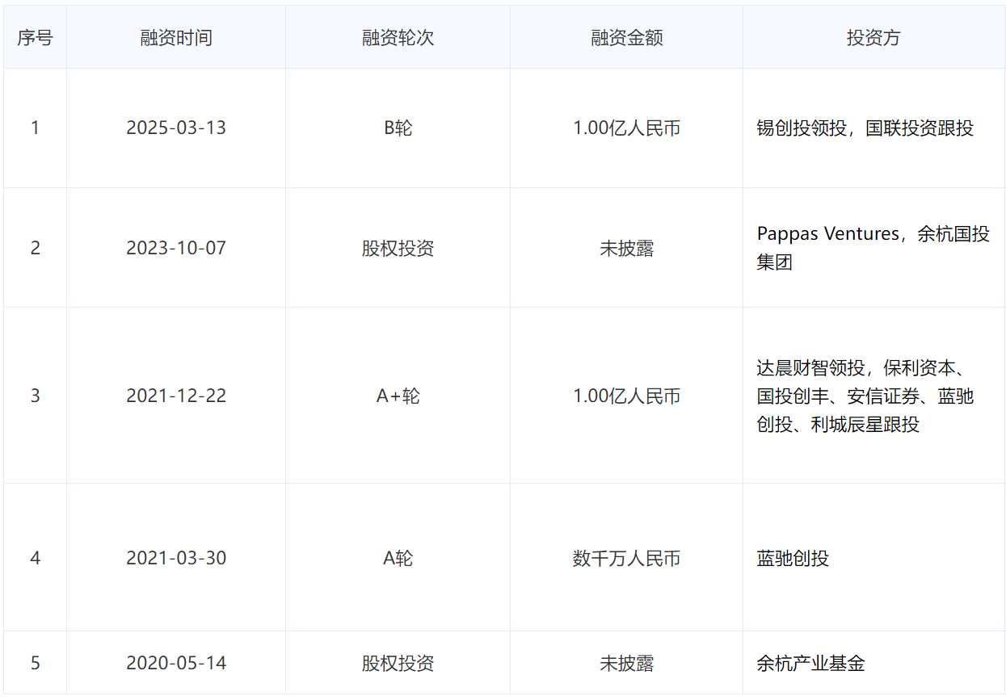Screen dimensions: 1006x700
Task: Select the 融资轮次 column header
Action: pos(398,38)
